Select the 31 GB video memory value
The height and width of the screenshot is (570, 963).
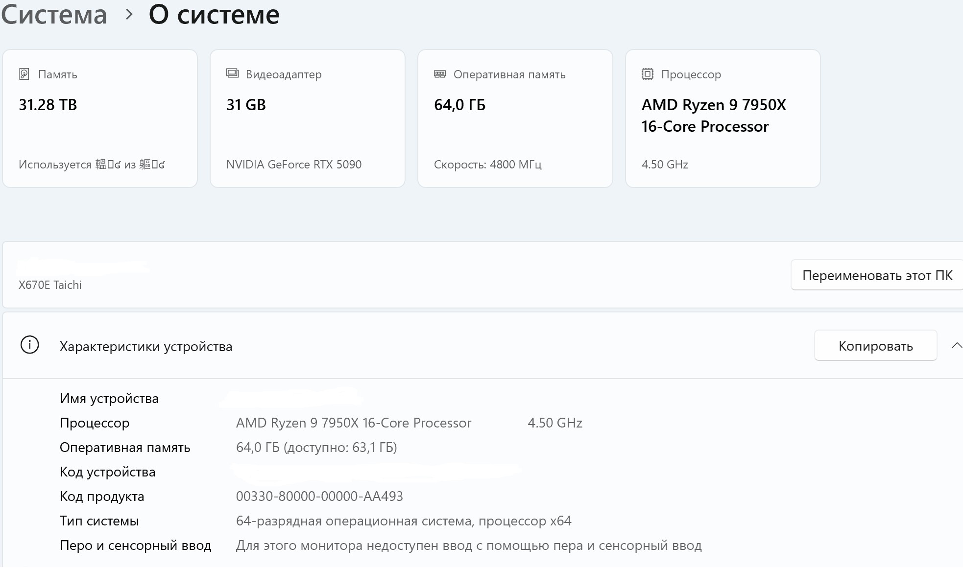246,105
